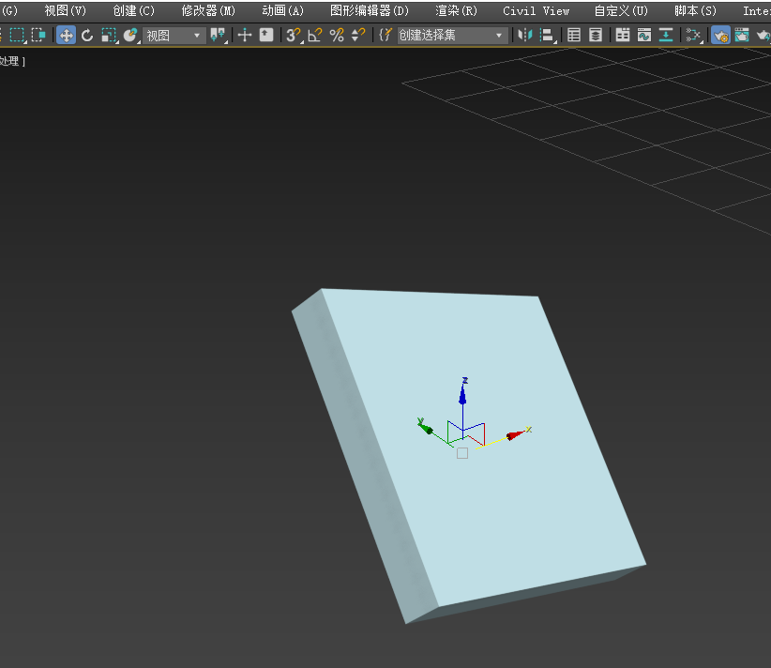Click the teal download-arrow toolbar icon
The image size is (771, 668).
click(666, 35)
